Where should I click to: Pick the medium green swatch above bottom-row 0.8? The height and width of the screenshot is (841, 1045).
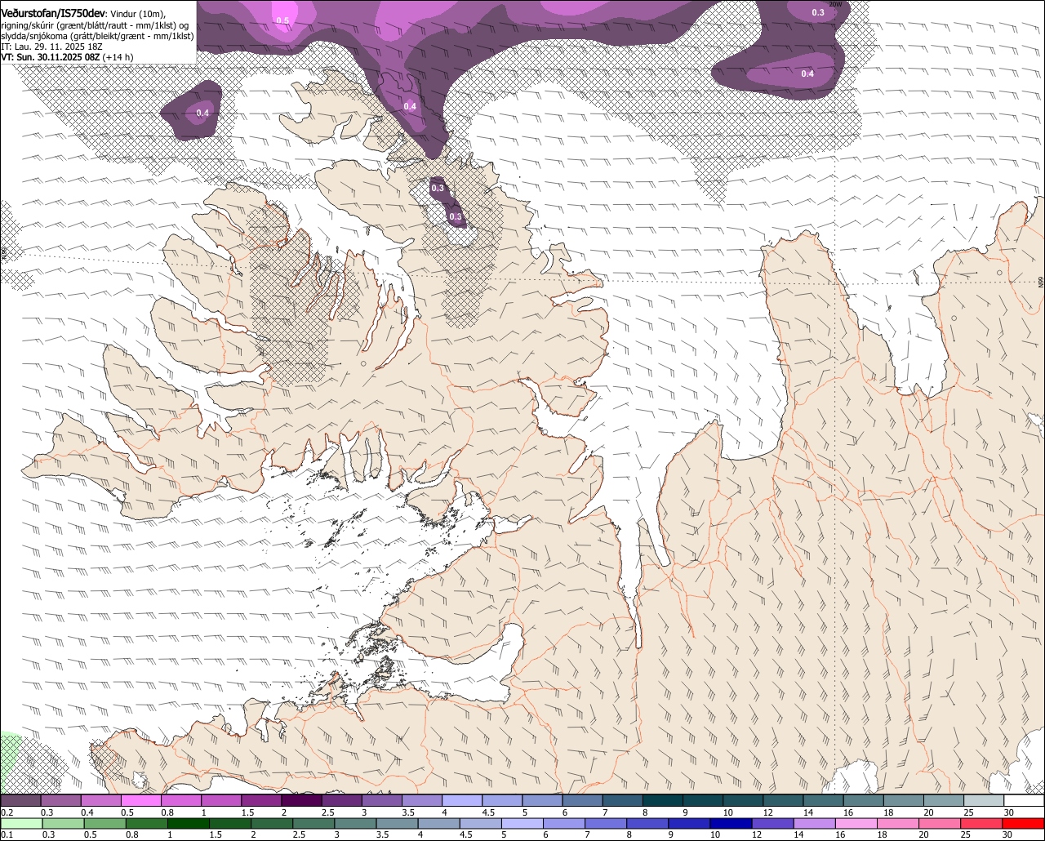pyautogui.click(x=146, y=823)
